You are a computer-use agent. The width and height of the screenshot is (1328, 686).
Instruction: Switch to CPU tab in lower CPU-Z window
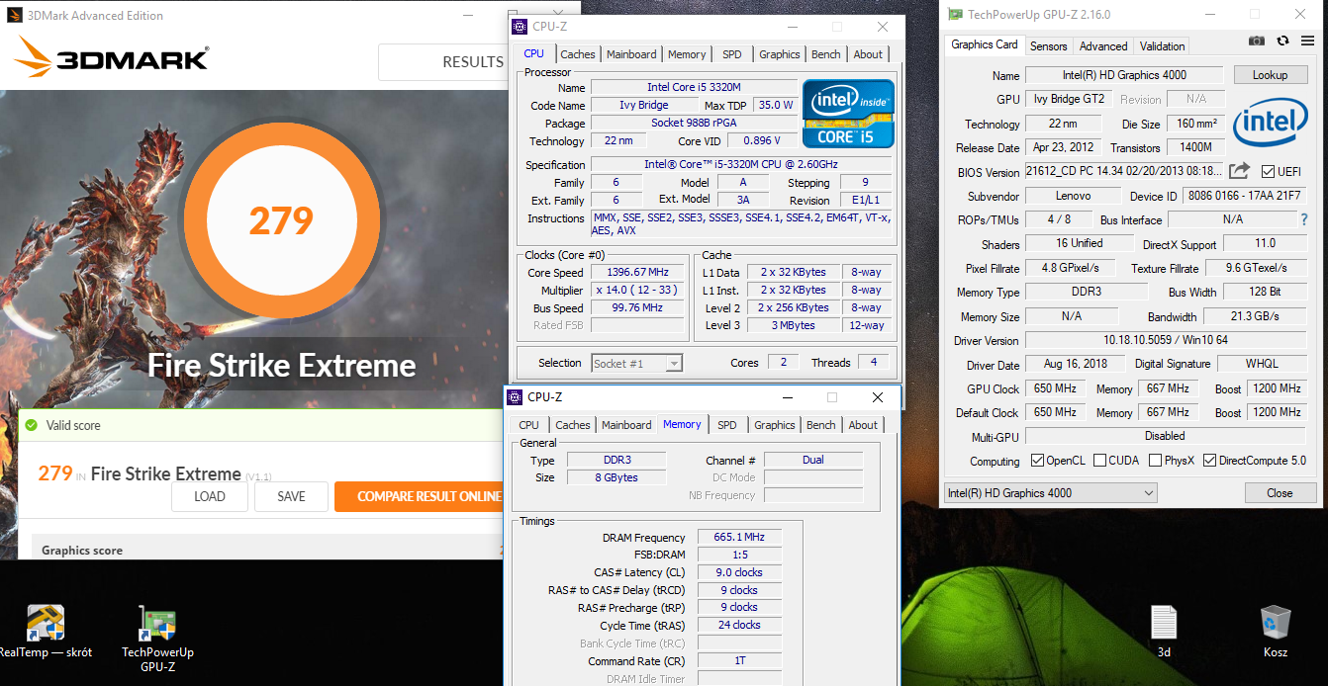pyautogui.click(x=529, y=425)
